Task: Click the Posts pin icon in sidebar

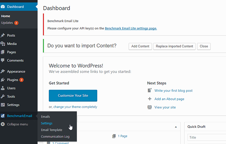Action: coord(3,35)
